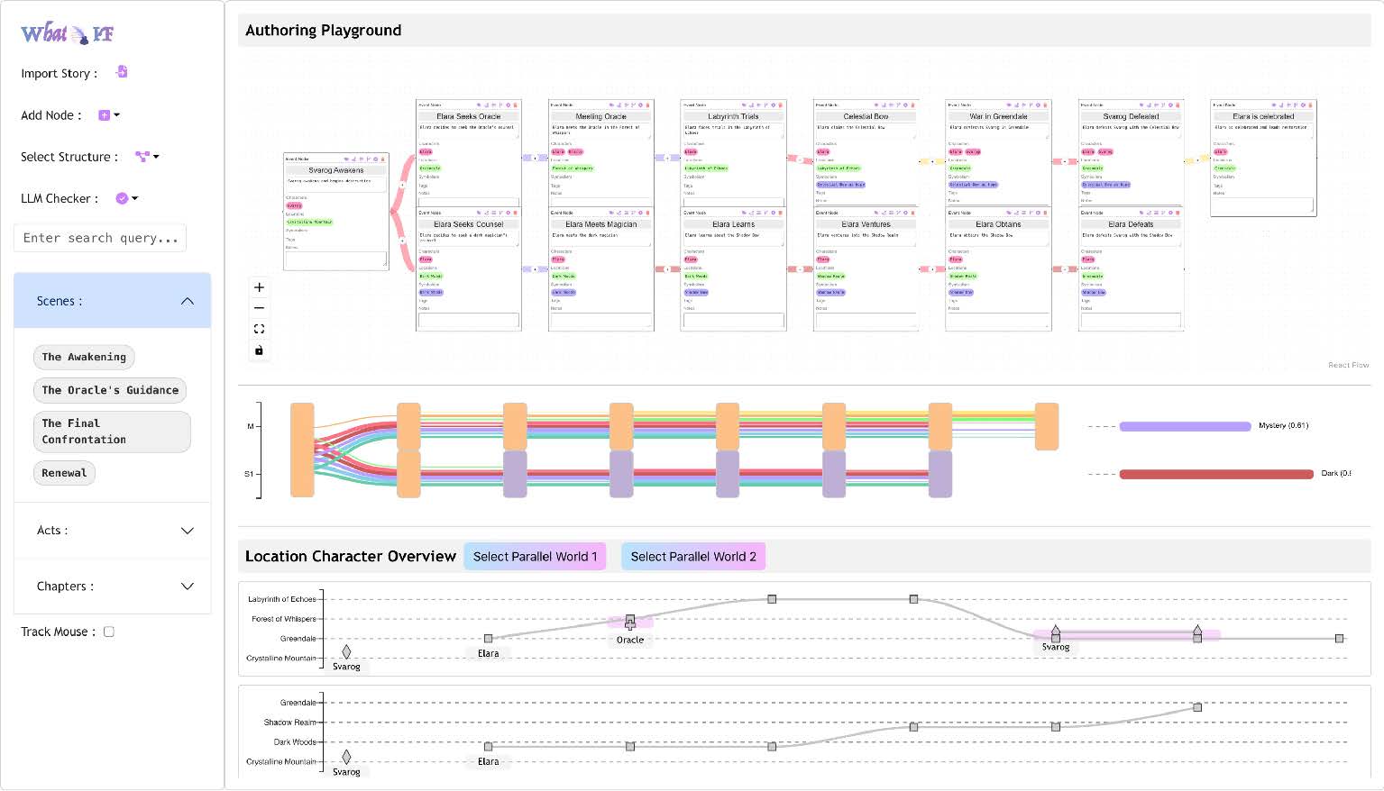Image resolution: width=1384 pixels, height=791 pixels.
Task: Click the purple Mystery legend bar
Action: tap(1185, 426)
